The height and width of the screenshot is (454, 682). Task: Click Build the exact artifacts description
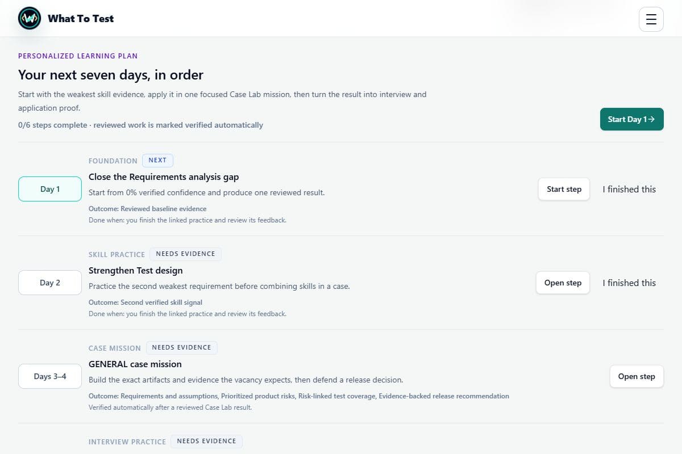click(246, 380)
